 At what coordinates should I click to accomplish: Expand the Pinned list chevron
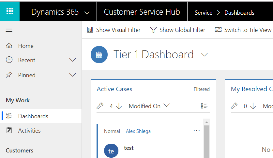73,75
